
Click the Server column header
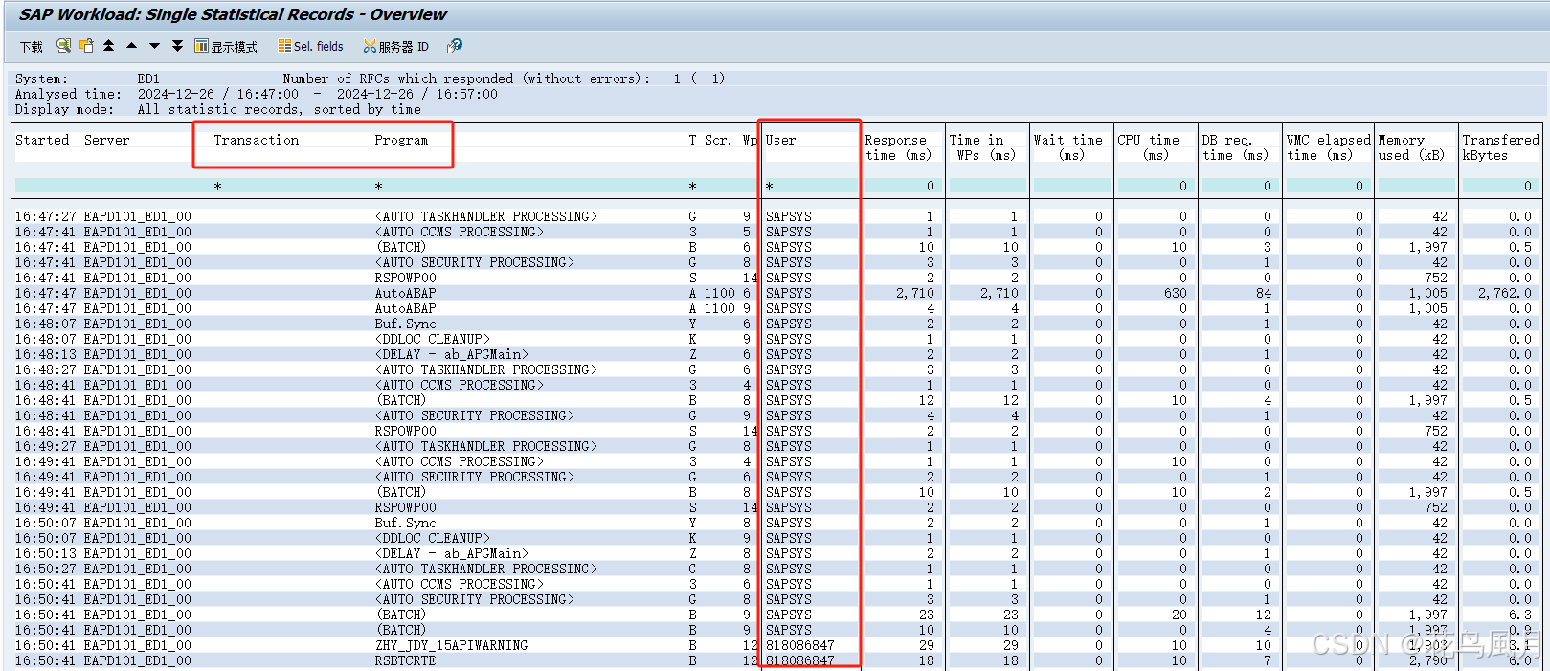pos(106,140)
